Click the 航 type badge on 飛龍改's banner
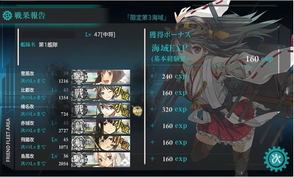294x177 pixels. (79, 143)
